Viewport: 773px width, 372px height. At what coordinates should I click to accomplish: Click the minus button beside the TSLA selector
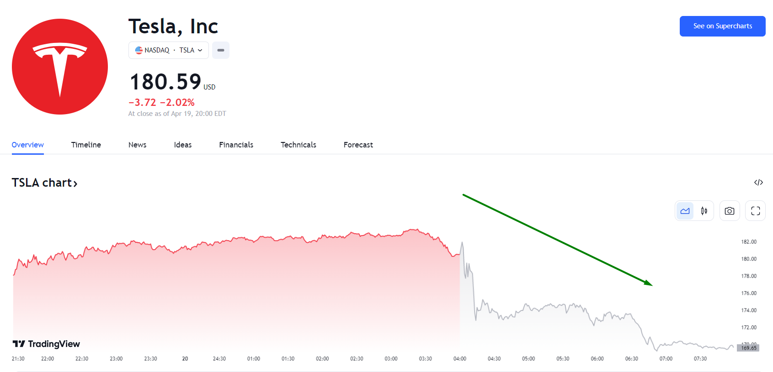click(221, 50)
